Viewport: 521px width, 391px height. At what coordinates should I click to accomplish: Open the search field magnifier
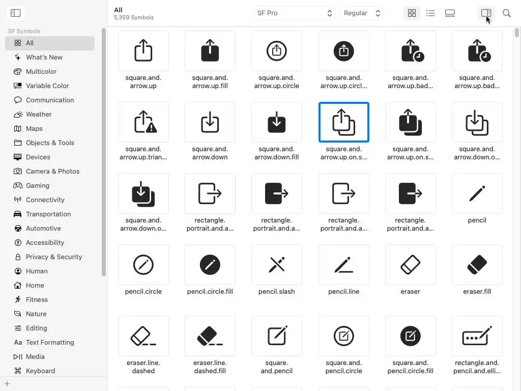tap(506, 13)
